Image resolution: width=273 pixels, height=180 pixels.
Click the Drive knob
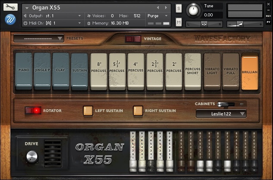coord(31,156)
